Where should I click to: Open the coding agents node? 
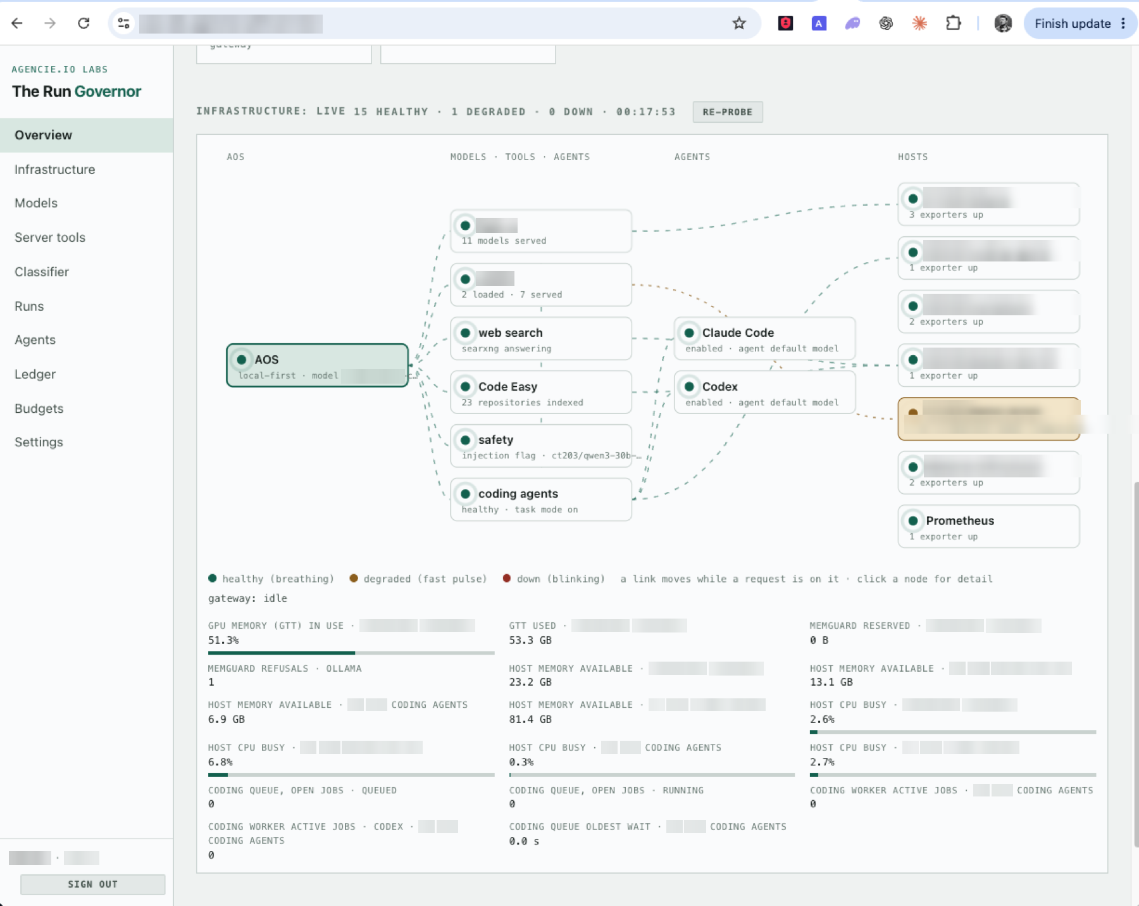coord(541,500)
